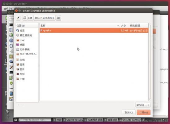
Task: Click the Type to locate field
Action: coord(35,120)
